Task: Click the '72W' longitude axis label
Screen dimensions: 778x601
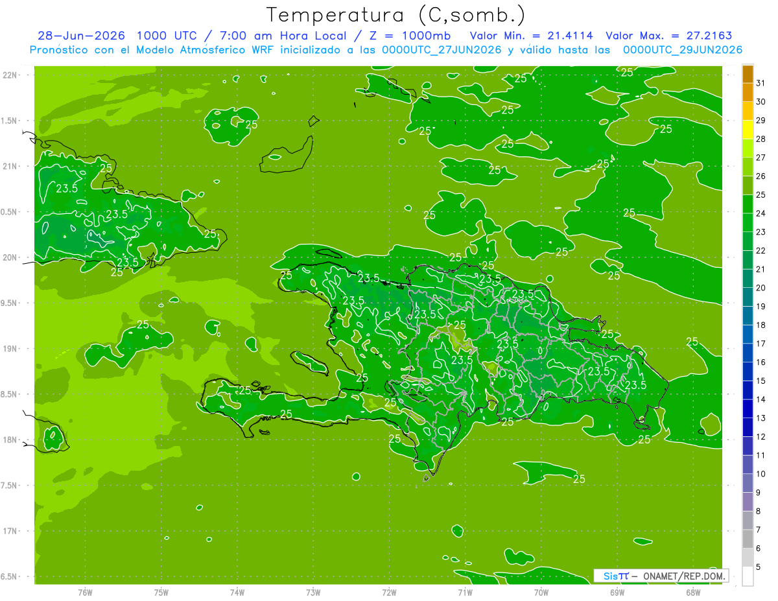Action: pos(389,593)
